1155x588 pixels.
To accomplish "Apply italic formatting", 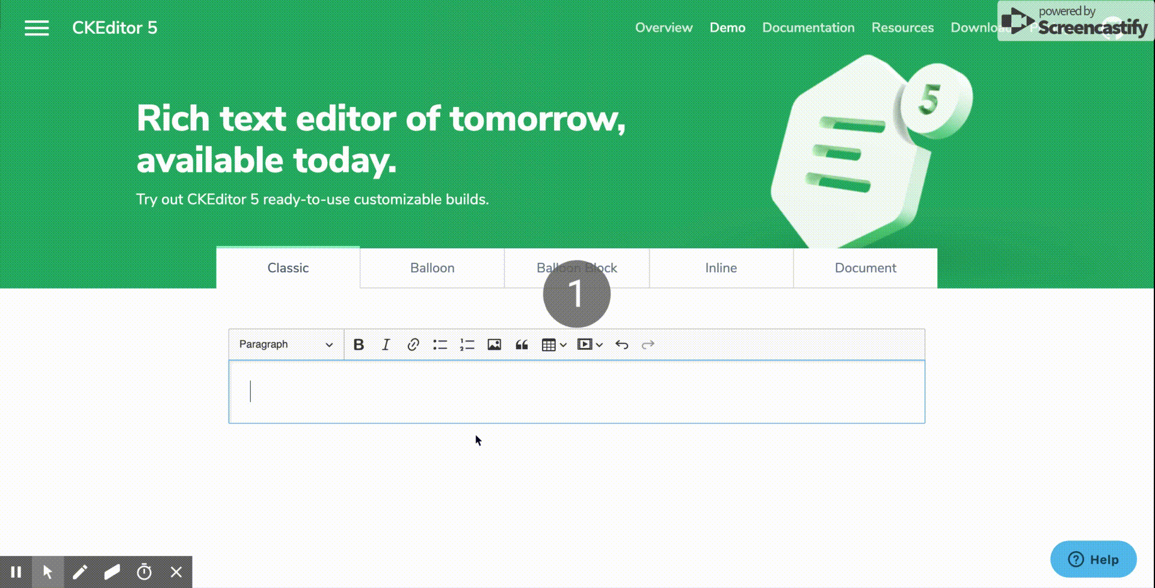I will (386, 345).
